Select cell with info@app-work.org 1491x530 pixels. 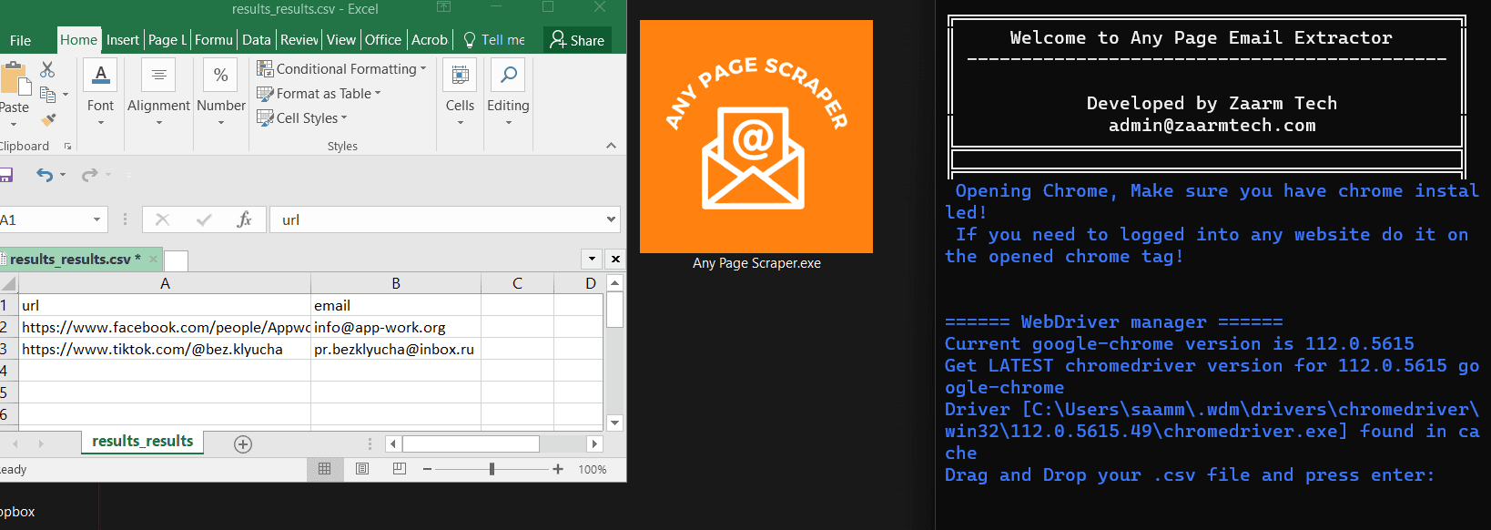(396, 327)
